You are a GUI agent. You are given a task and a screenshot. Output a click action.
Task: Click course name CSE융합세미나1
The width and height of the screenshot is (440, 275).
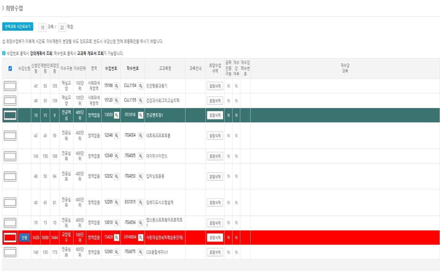[157, 252]
